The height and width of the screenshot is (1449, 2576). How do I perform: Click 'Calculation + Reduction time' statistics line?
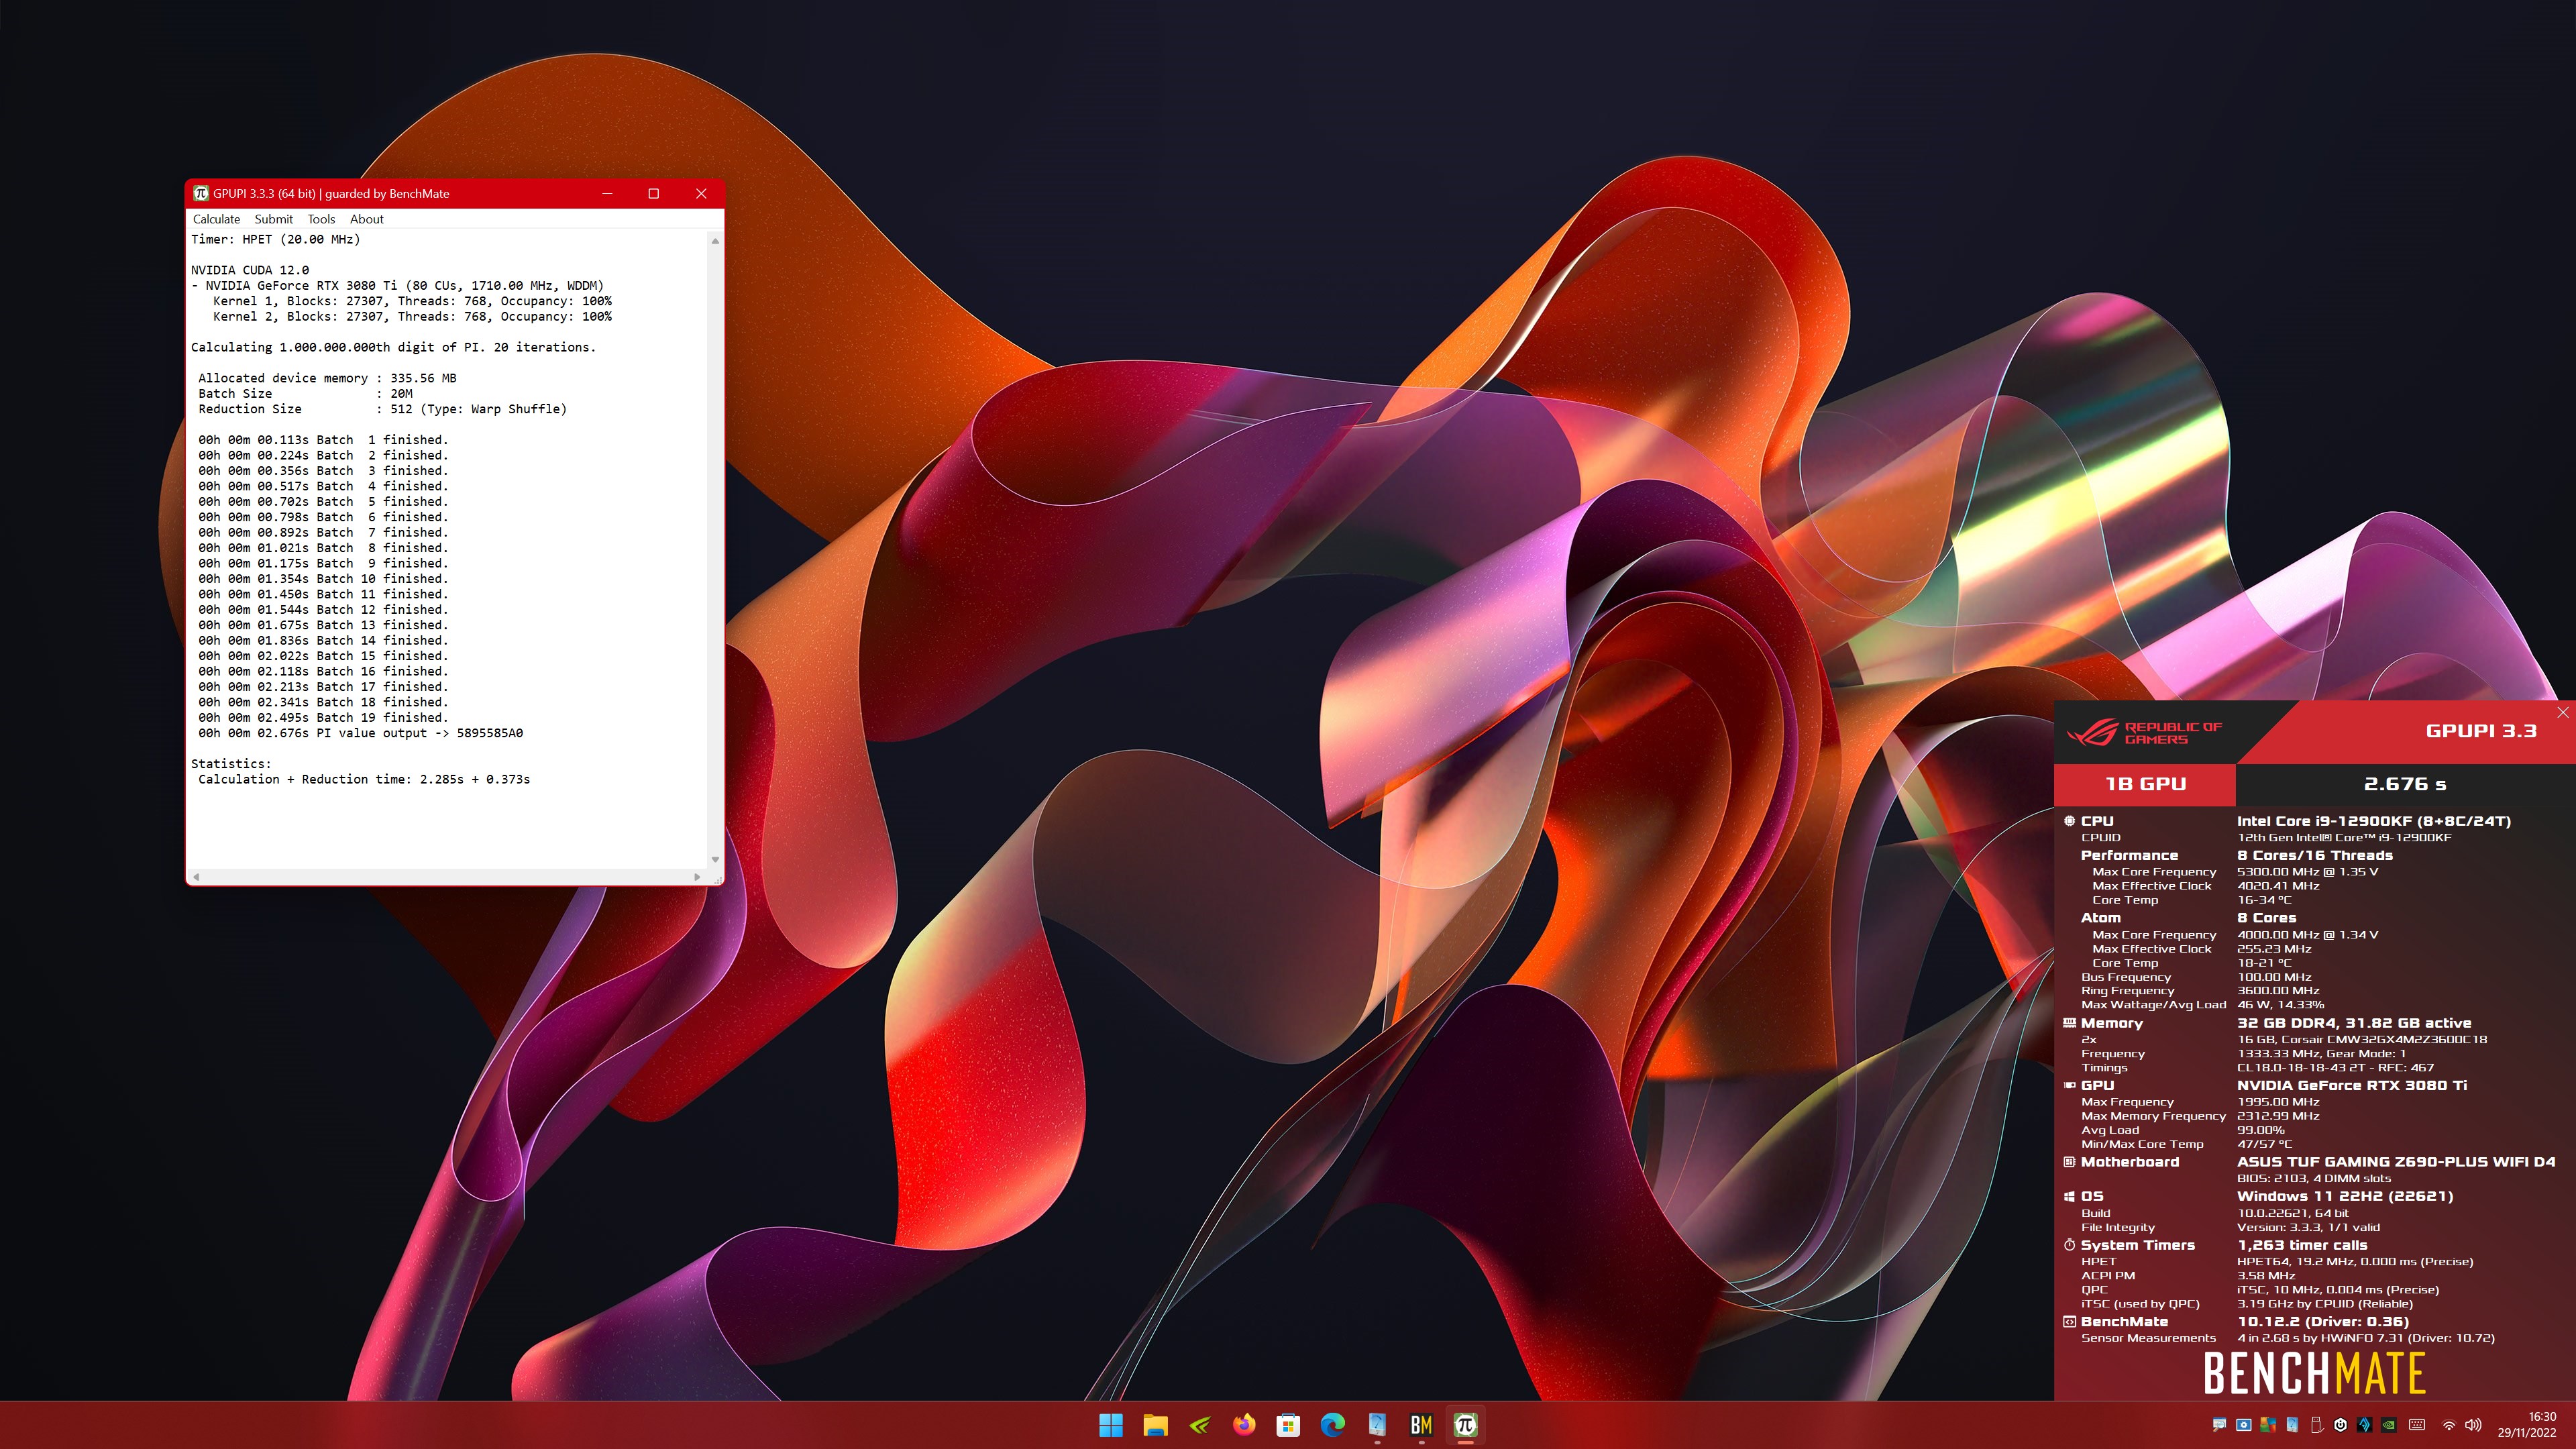click(364, 779)
